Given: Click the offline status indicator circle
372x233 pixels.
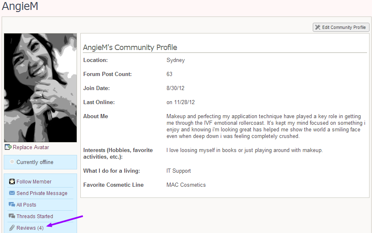Looking at the screenshot, I should pos(12,162).
